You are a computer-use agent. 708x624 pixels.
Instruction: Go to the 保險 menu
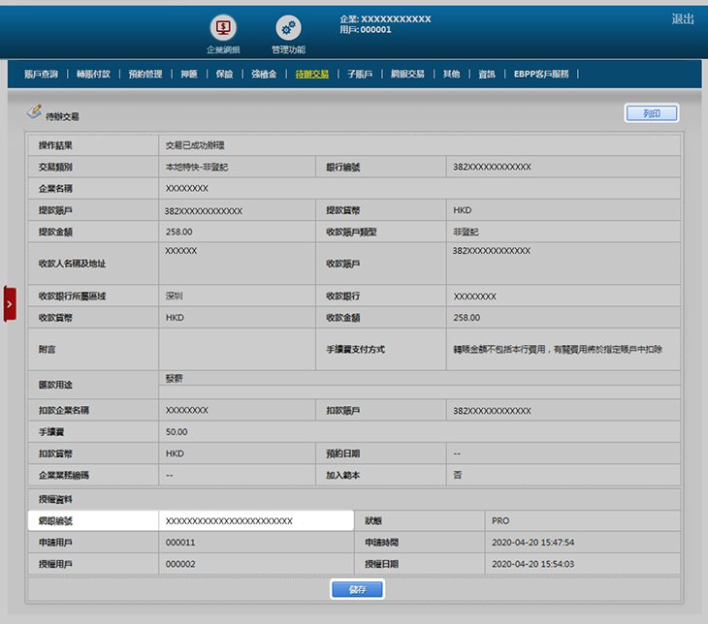tap(224, 74)
